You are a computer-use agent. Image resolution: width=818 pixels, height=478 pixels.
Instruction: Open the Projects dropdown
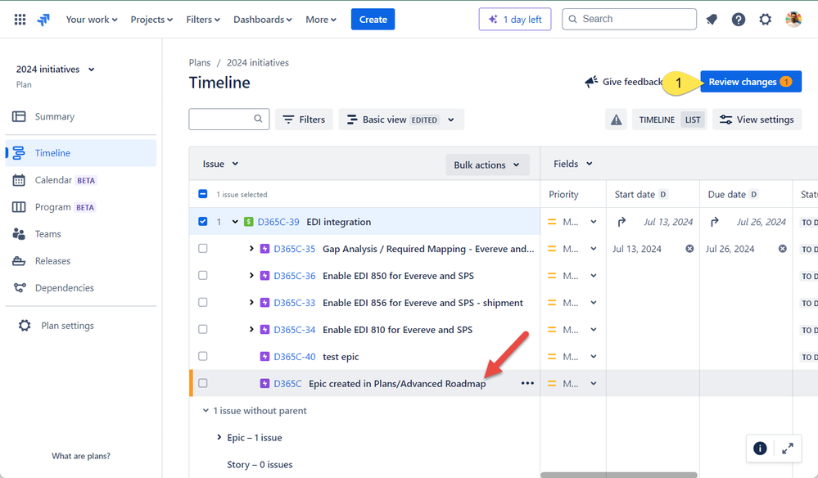[x=151, y=20]
